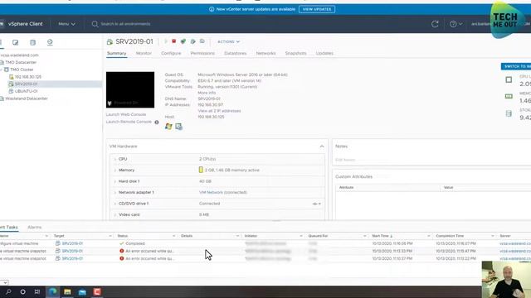Open the Storage inventory view
531x298 pixels.
(32, 42)
